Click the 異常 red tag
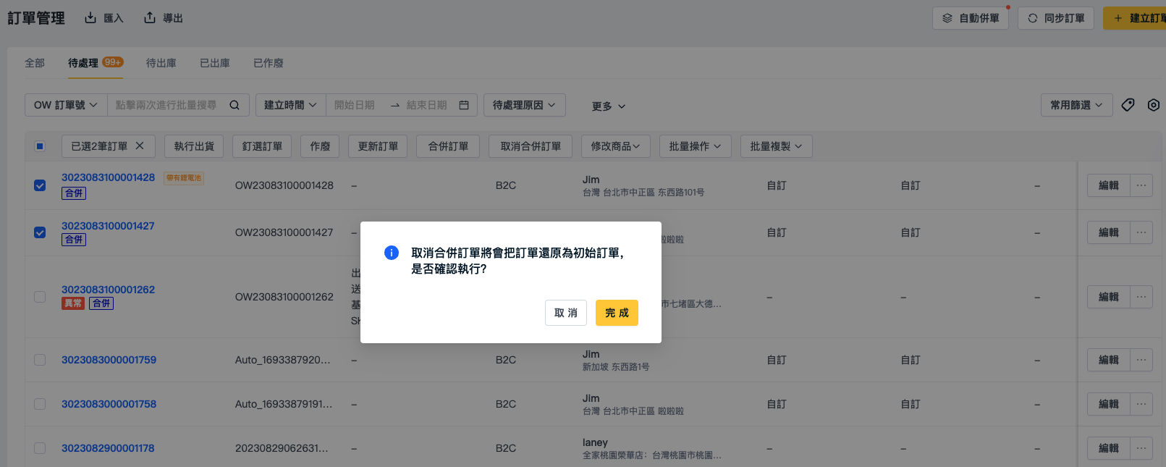Viewport: 1166px width, 467px height. point(73,303)
